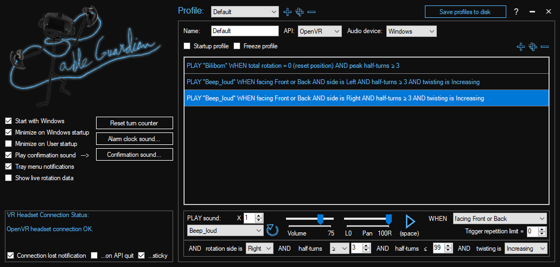Delete the selected alarm rule with the minus icon
The height and width of the screenshot is (267, 560).
pos(545,47)
